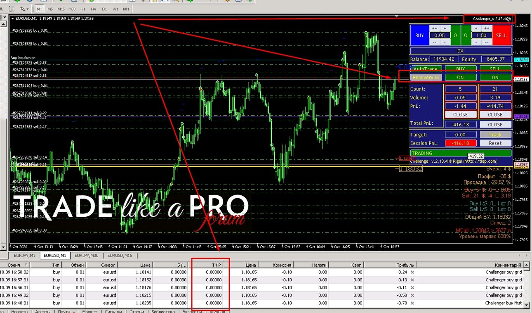The height and width of the screenshot is (313, 532).
Task: Click the order label #267308220 buy 0.01
Action: 30,30
